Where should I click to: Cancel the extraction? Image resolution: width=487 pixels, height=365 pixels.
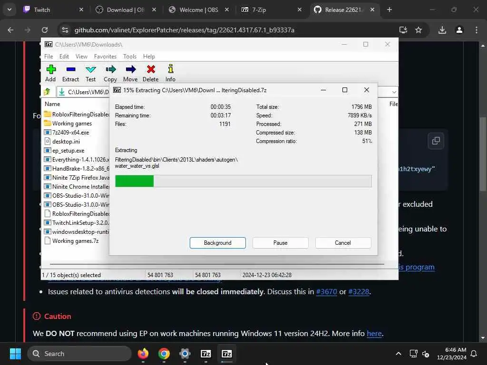click(342, 243)
